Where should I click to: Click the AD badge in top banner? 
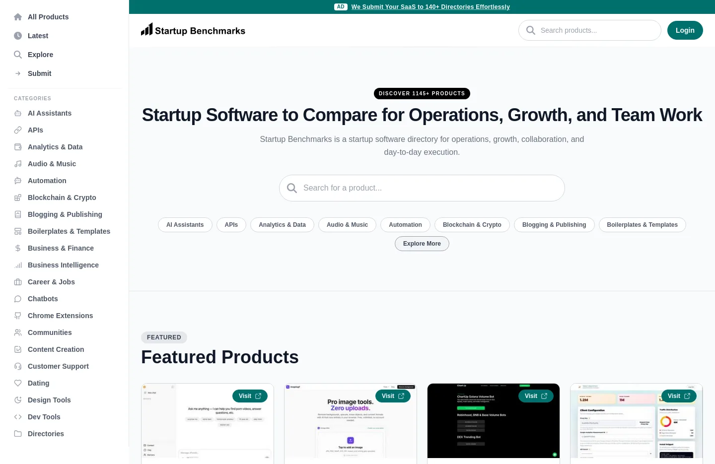point(341,7)
